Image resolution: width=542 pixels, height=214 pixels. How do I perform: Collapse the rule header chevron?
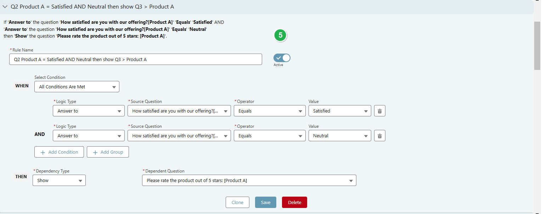[x=5, y=6]
